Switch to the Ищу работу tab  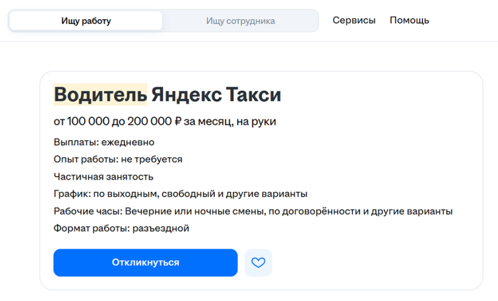[x=86, y=21]
